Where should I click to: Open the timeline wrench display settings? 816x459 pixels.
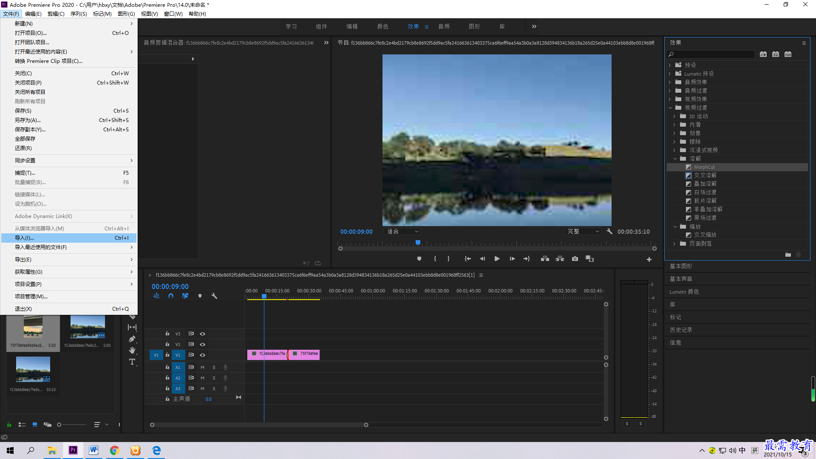[214, 296]
